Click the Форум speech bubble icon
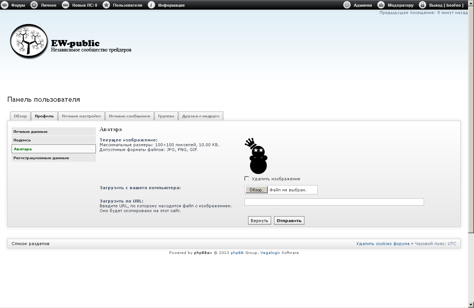Screen dimensions: 474x308 [4, 5]
